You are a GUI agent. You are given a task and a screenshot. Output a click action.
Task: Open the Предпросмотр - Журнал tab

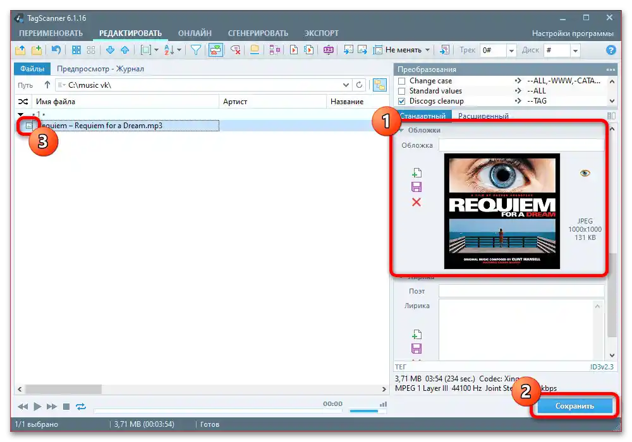(100, 69)
